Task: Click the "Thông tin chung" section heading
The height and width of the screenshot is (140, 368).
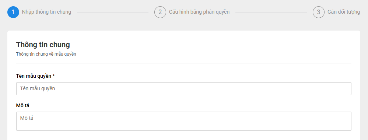Action: pos(43,45)
